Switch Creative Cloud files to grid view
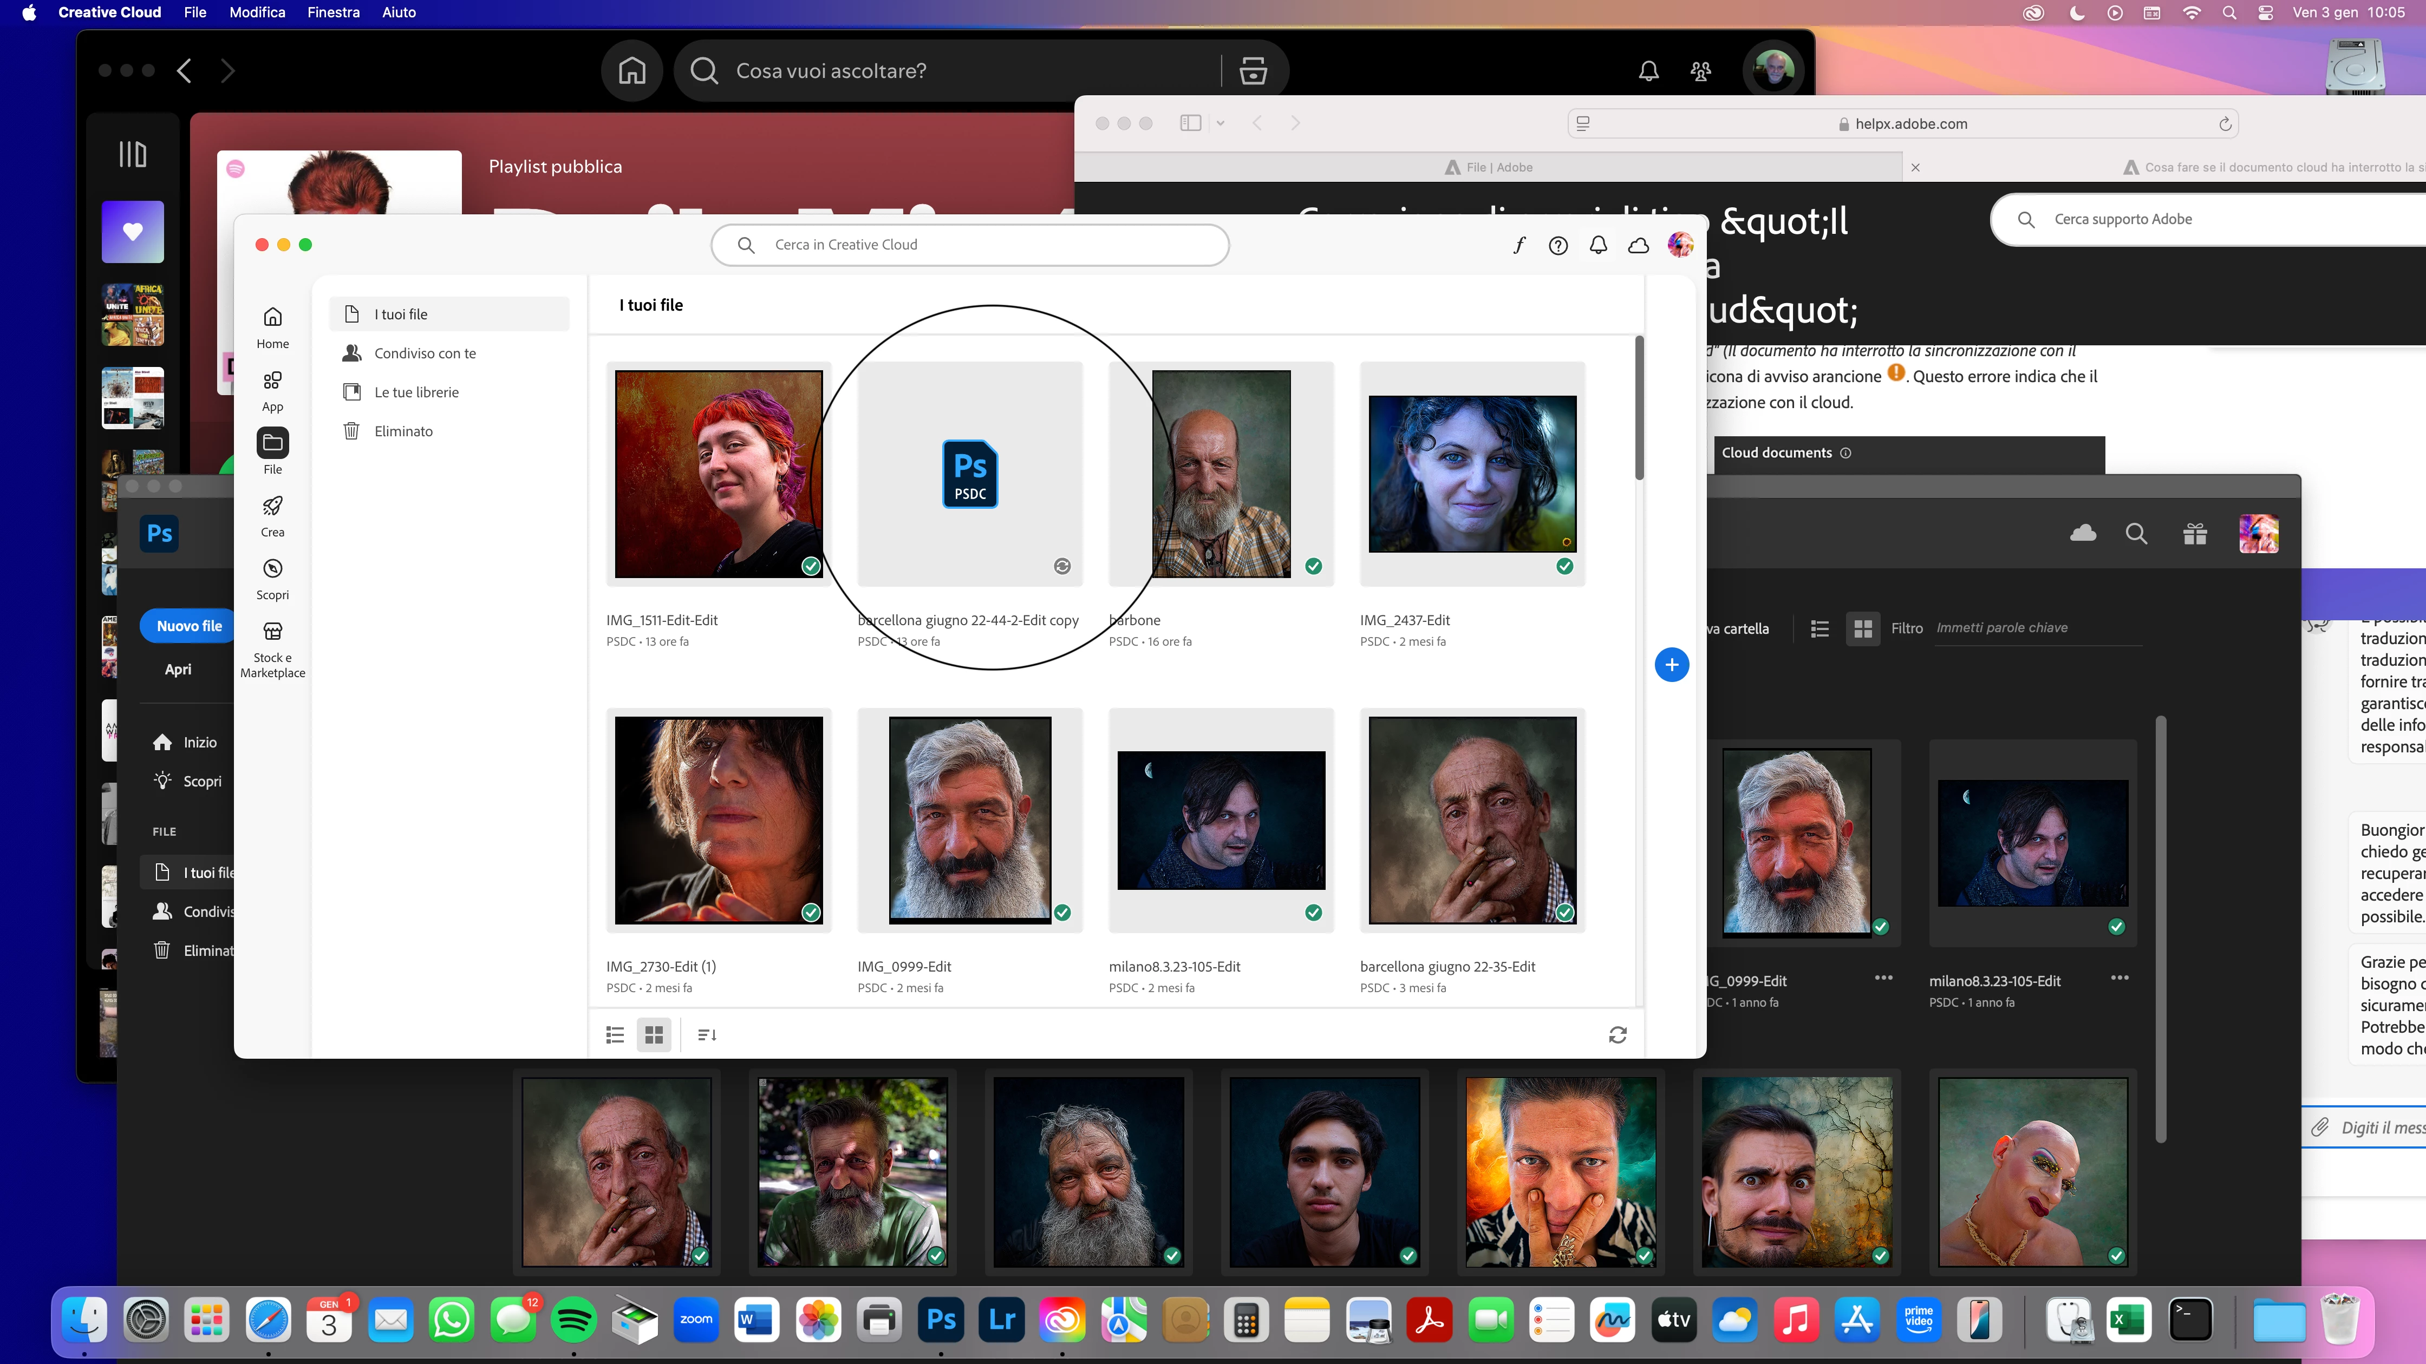 (x=654, y=1035)
